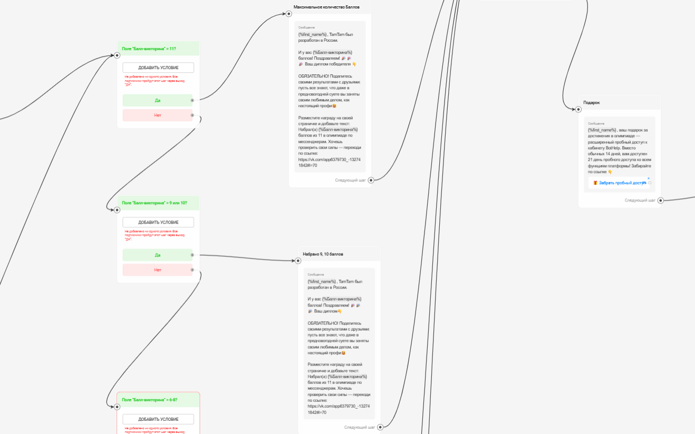
Task: Select the condition header "Поле Балл-викторина = 9 или 10?"
Action: [x=158, y=203]
